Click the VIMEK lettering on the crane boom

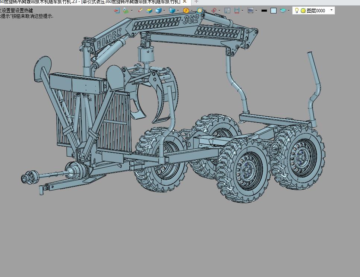[109, 38]
